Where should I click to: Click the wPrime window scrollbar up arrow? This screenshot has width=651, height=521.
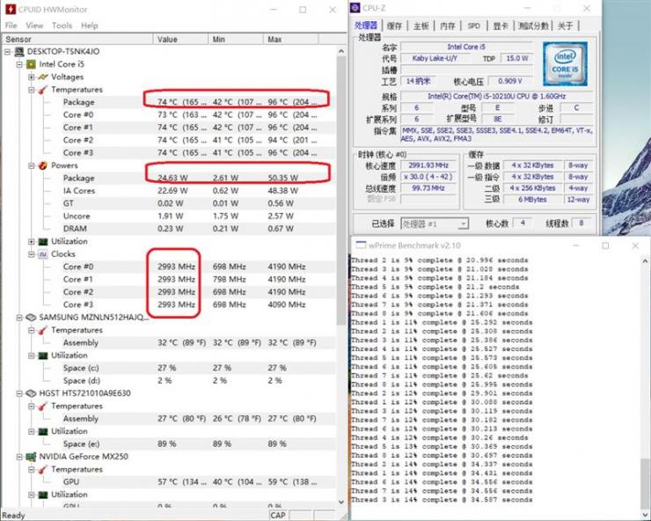pos(645,261)
